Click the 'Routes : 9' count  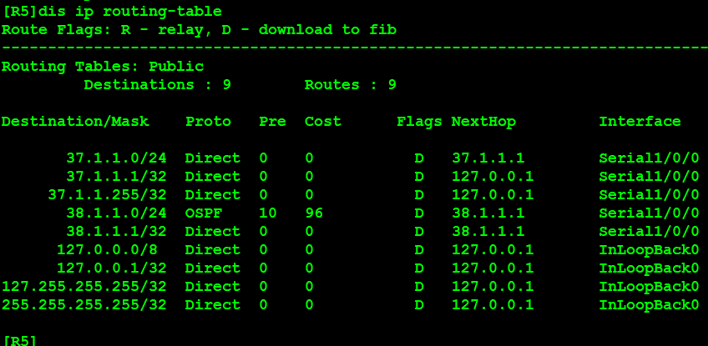pos(351,85)
